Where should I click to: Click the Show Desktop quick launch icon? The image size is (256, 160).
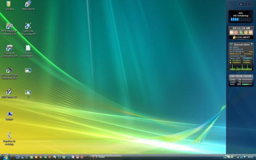[18, 157]
